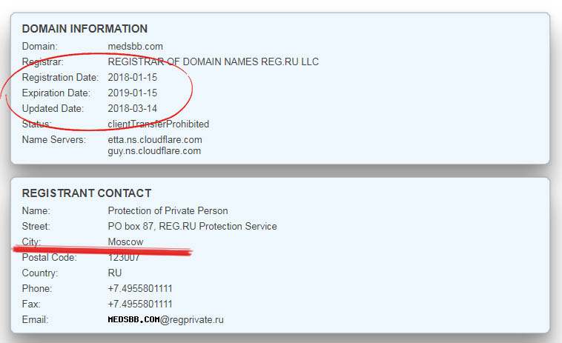Viewport: 562px width, 343px height.
Task: Click the clientTransferProhibited status value
Action: point(159,124)
